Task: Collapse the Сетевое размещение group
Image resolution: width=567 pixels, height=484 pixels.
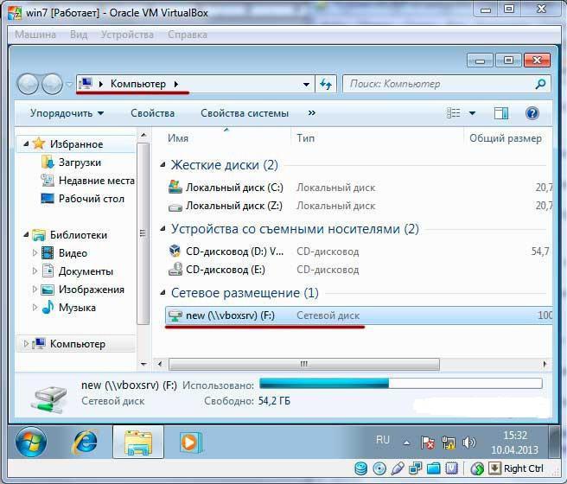Action: point(162,293)
